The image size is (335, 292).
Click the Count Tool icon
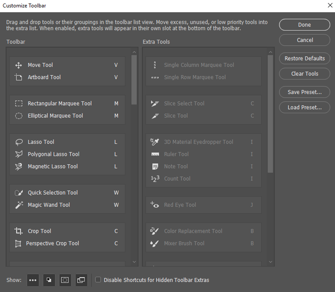coord(155,179)
